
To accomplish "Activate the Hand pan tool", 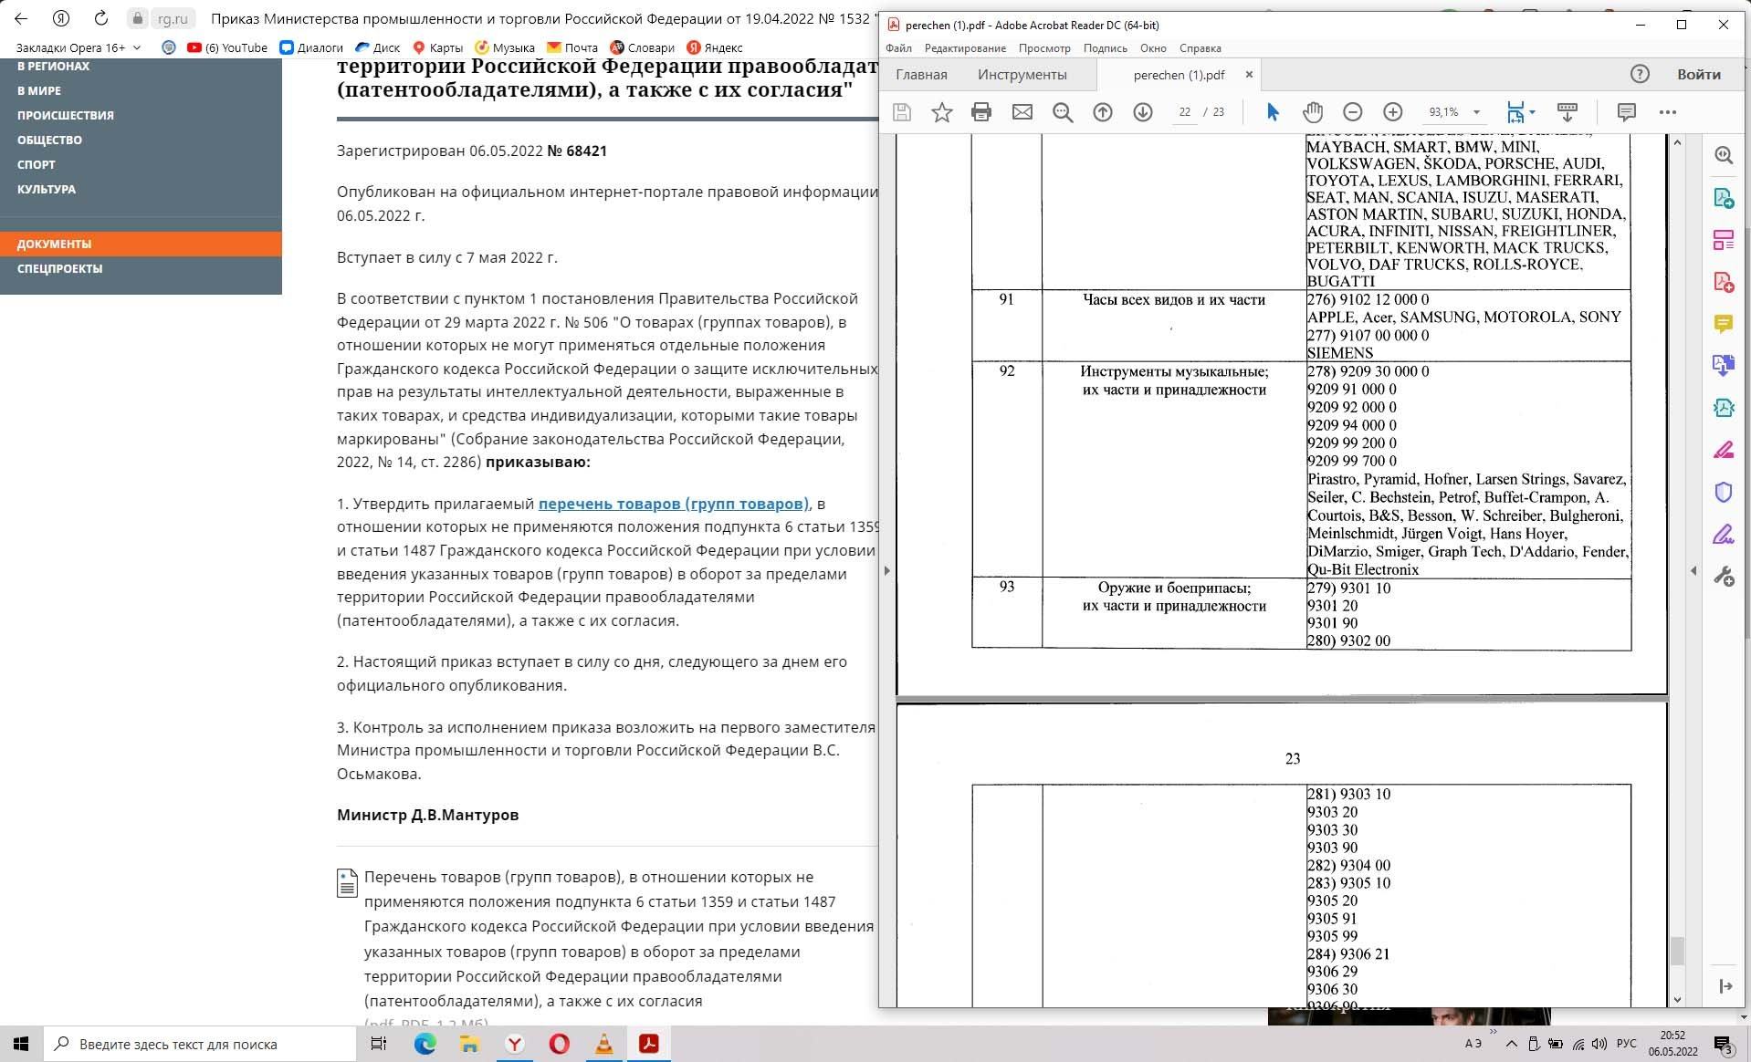I will tap(1313, 112).
